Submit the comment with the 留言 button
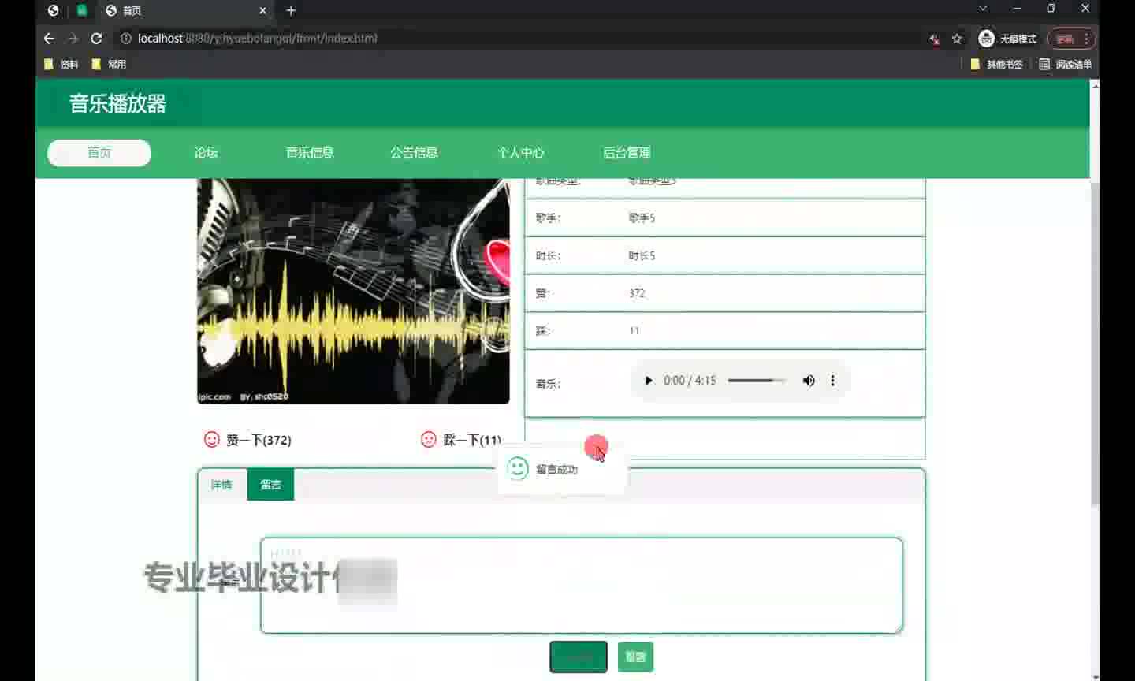The height and width of the screenshot is (681, 1135). click(x=635, y=657)
